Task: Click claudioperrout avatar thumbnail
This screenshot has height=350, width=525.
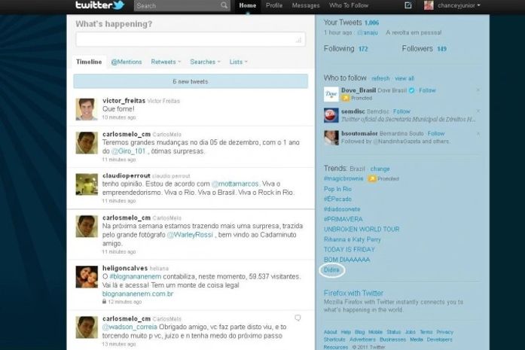Action: 87,184
